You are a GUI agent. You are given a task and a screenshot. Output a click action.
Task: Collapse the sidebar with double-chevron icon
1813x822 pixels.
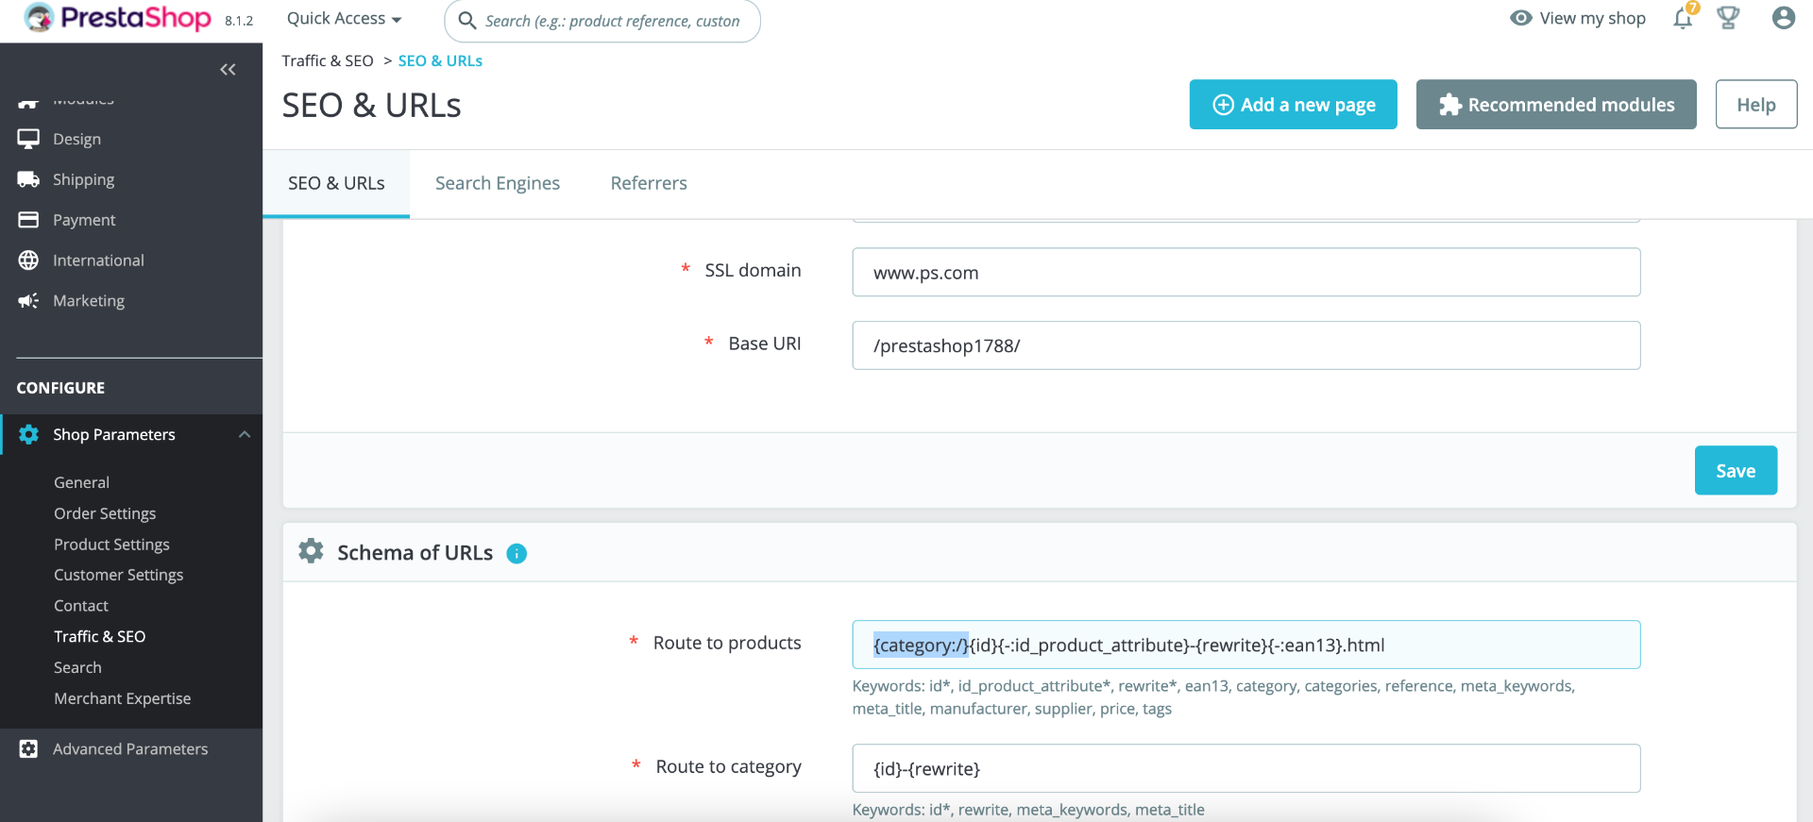coord(228,69)
